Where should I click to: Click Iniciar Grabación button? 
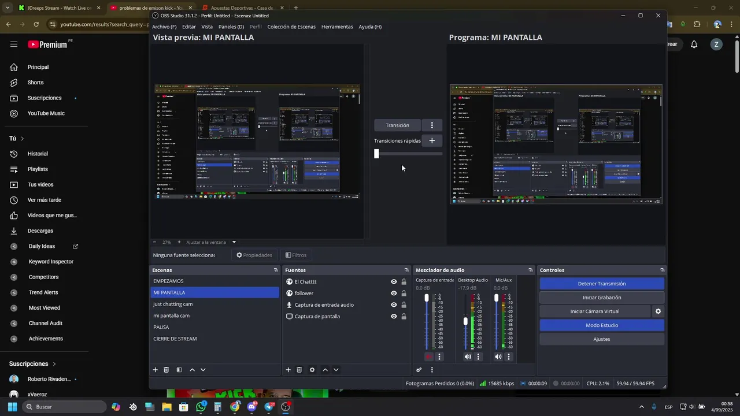pyautogui.click(x=602, y=298)
